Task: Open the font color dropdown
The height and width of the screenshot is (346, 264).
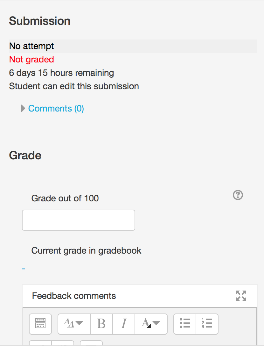Action: pyautogui.click(x=151, y=324)
